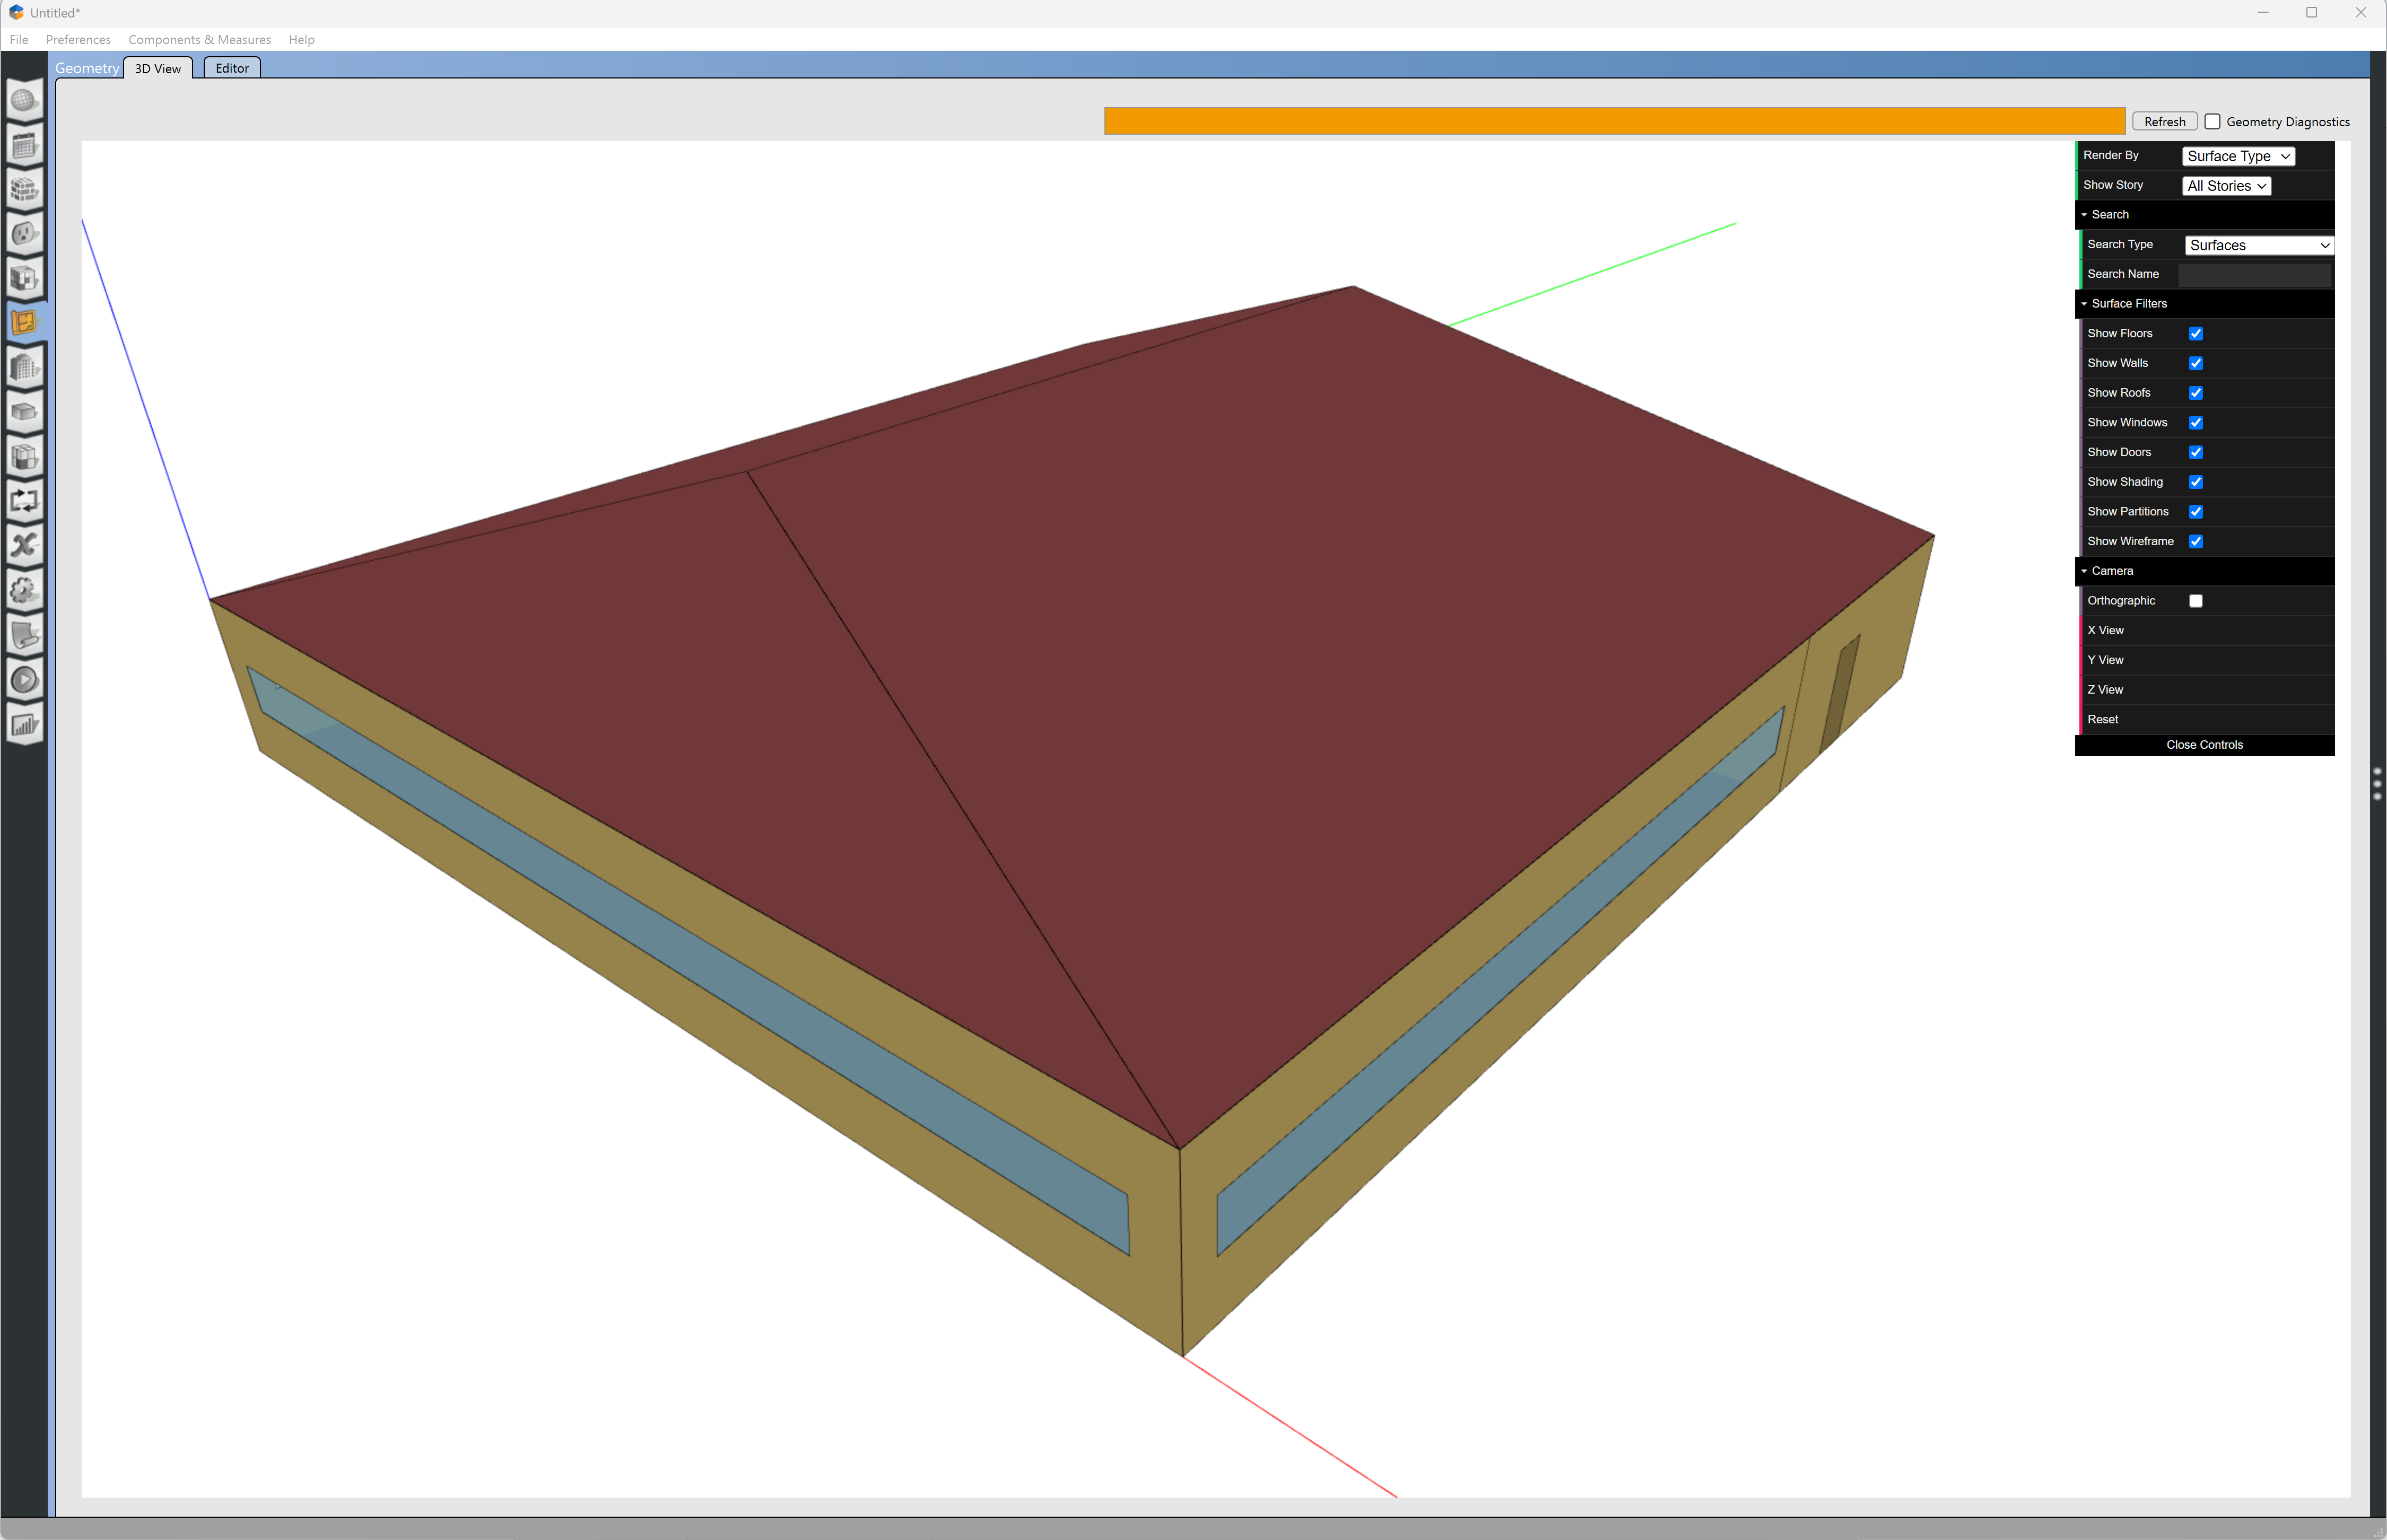Uncheck Show Roofs filter
Image resolution: width=2387 pixels, height=1540 pixels.
[x=2196, y=393]
